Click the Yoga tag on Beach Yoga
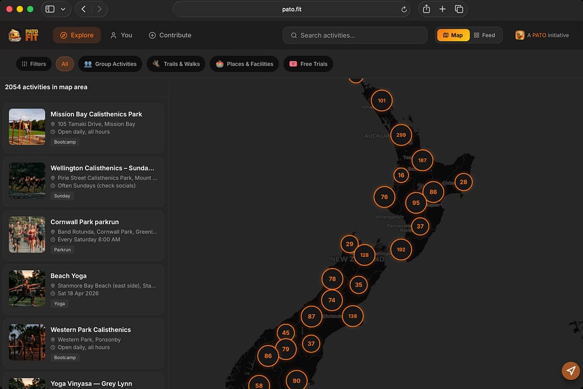 click(x=59, y=304)
